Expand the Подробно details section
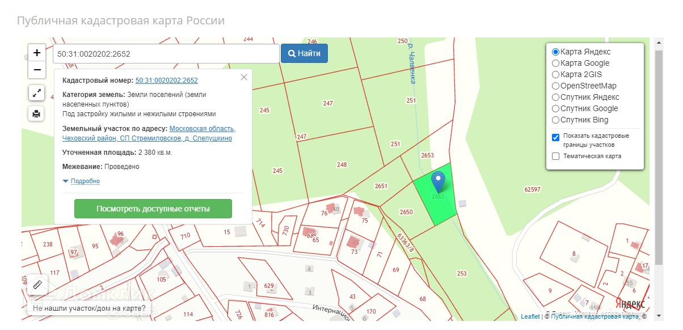Image resolution: width=683 pixels, height=330 pixels. click(x=85, y=181)
